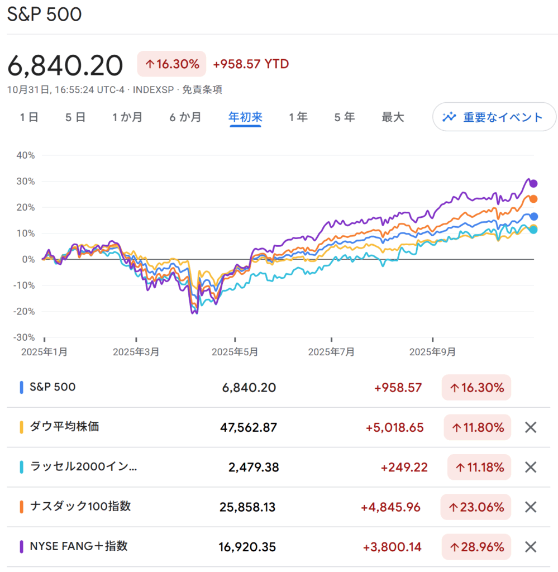Open the ナスダック100指数 row
Screen dimensions: 558x572
[80, 507]
